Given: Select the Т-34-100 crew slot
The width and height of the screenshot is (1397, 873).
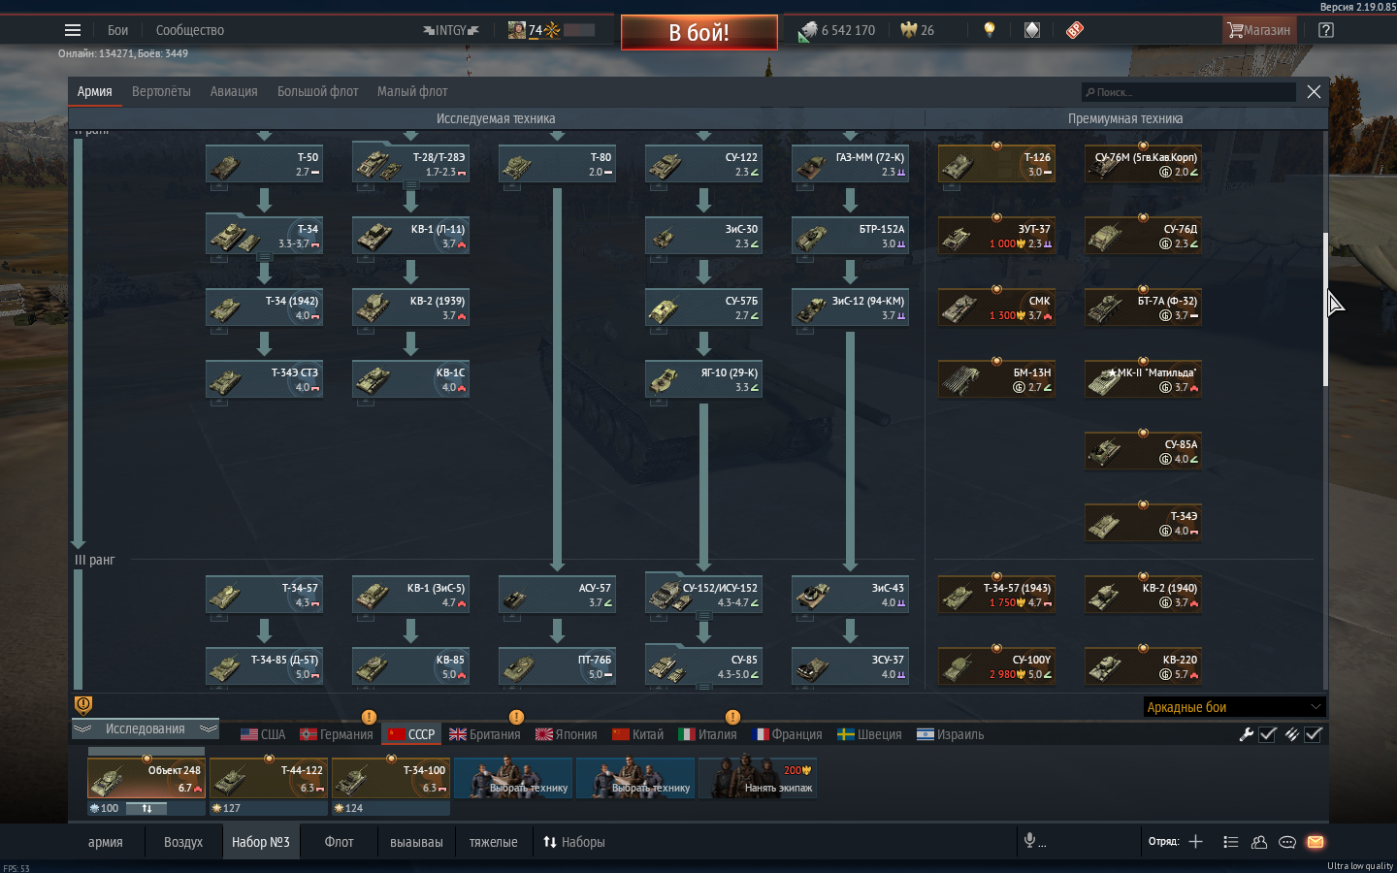Looking at the screenshot, I should click(x=391, y=778).
